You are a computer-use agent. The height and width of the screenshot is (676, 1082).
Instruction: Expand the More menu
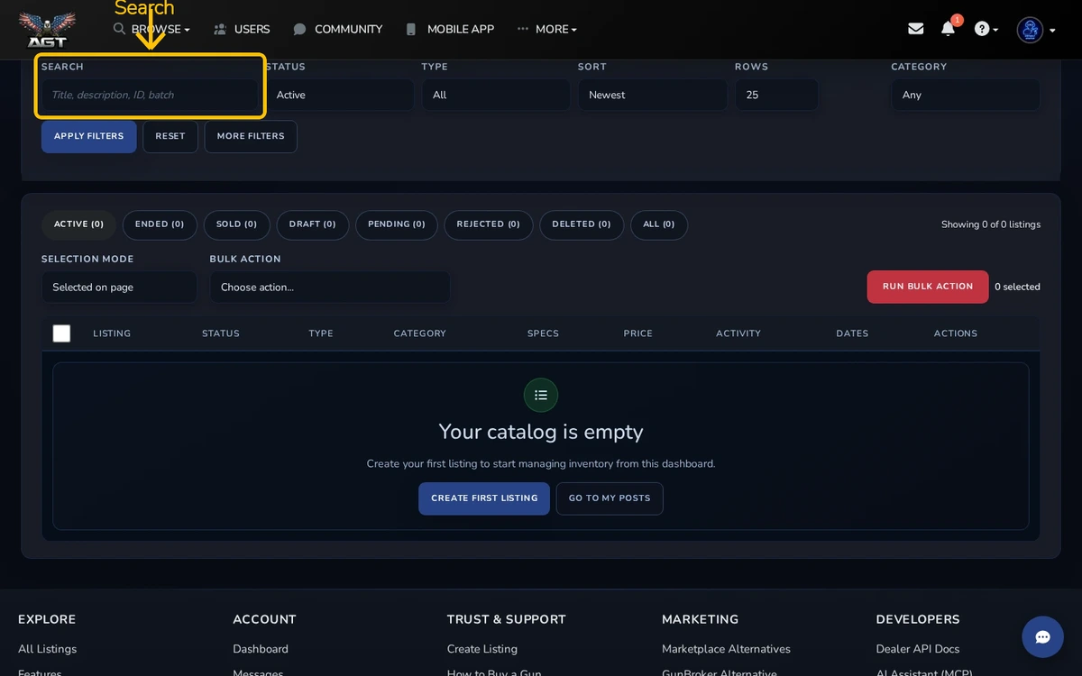(x=547, y=30)
